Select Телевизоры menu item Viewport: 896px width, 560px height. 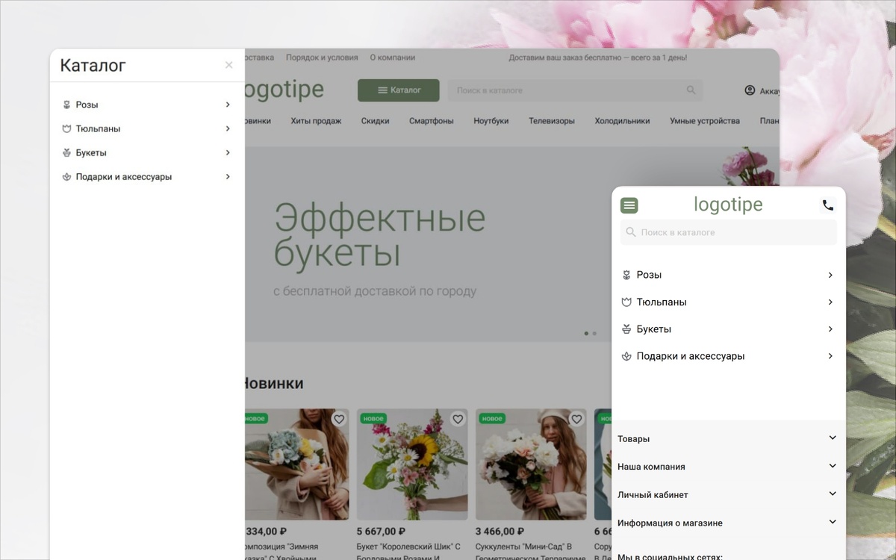pyautogui.click(x=552, y=121)
